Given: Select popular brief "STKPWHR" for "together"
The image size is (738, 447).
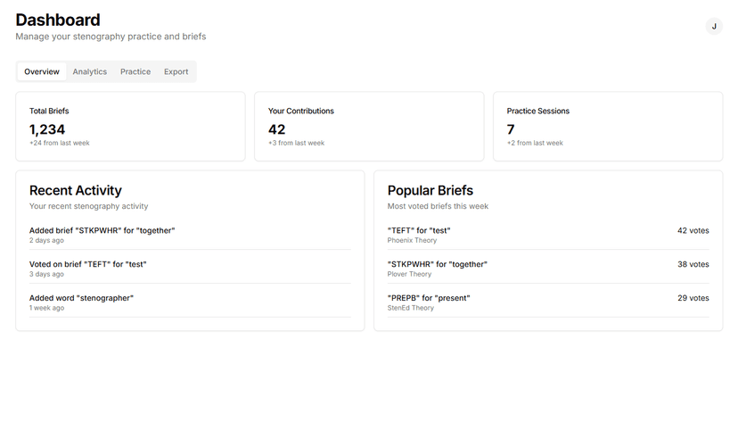Looking at the screenshot, I should pyautogui.click(x=438, y=264).
